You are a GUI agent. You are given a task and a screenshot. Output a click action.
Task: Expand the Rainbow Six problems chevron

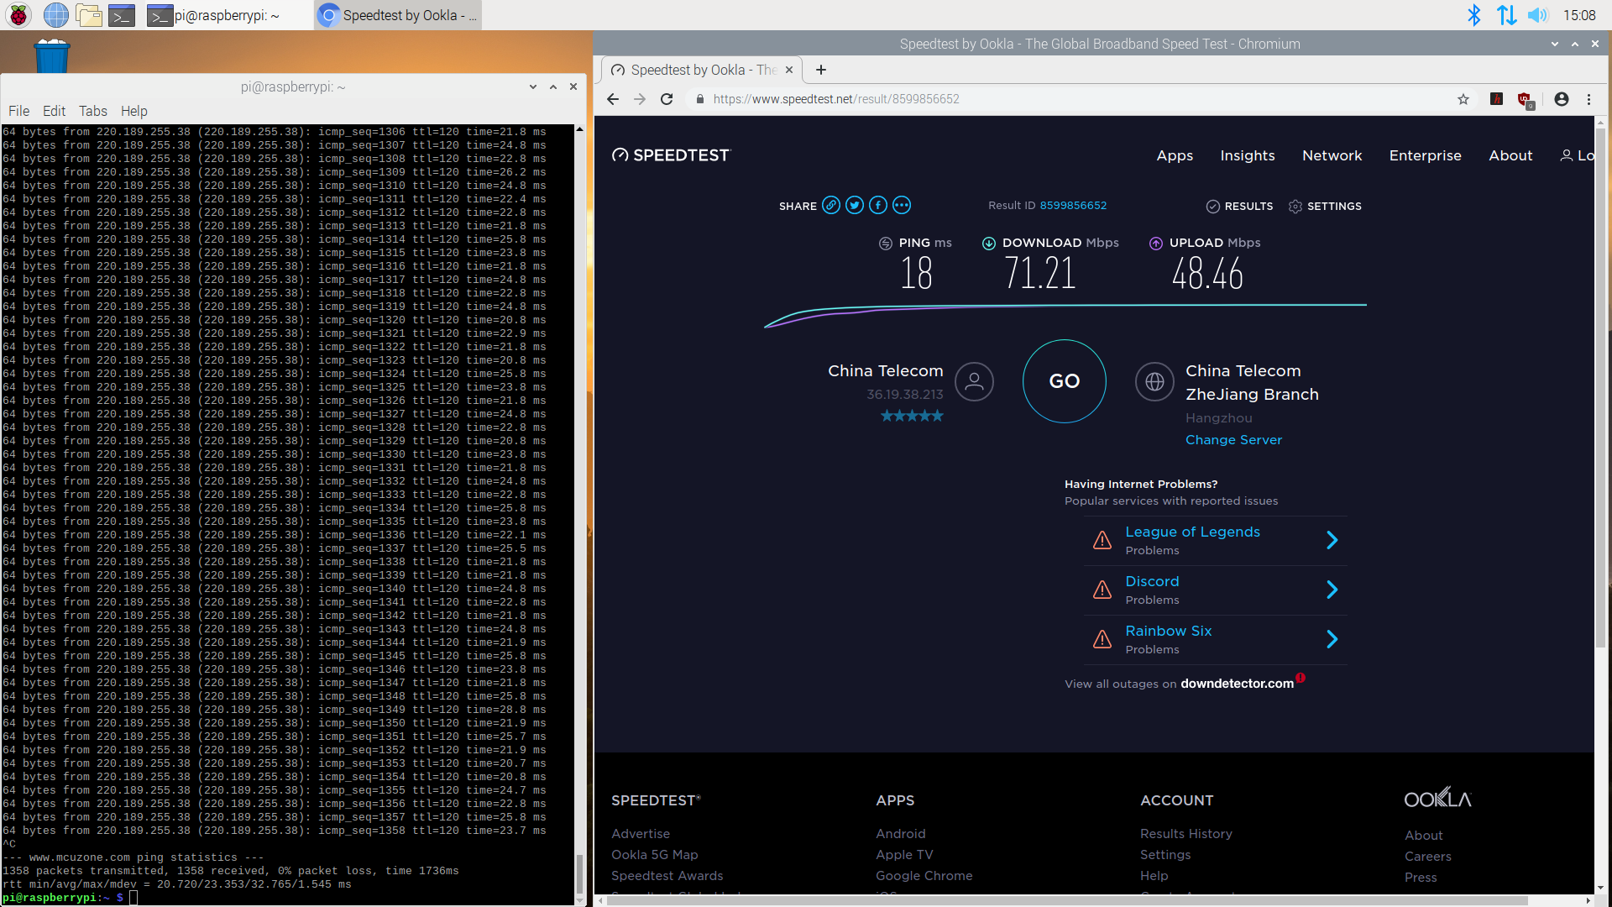click(x=1332, y=639)
